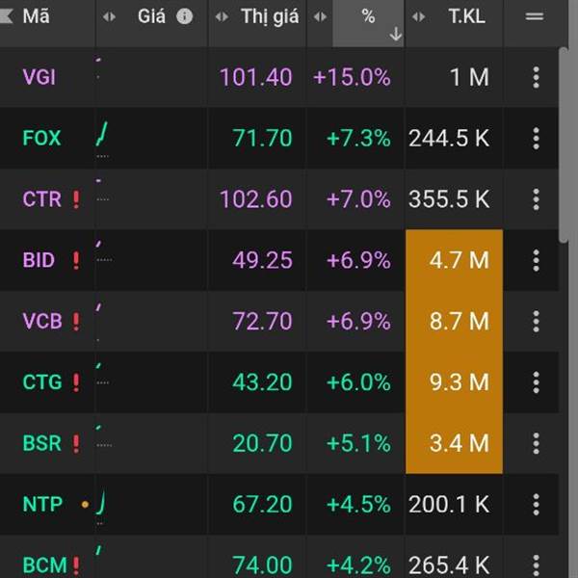Open the three-dot menu for CTR
578x578 pixels.
coord(536,199)
